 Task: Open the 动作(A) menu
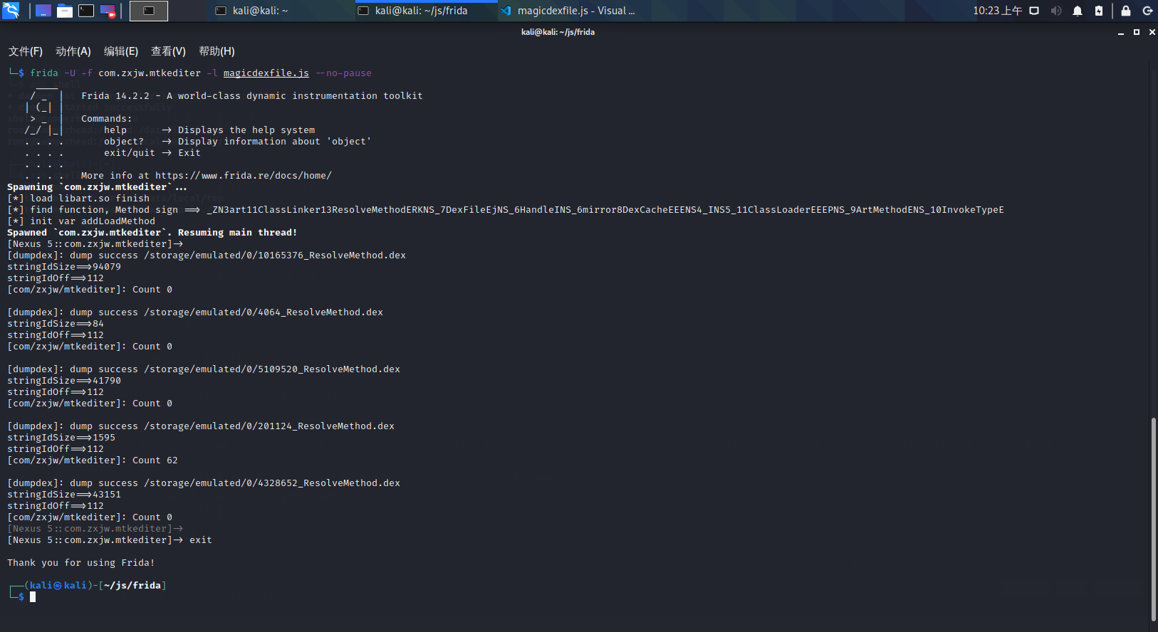click(x=73, y=51)
